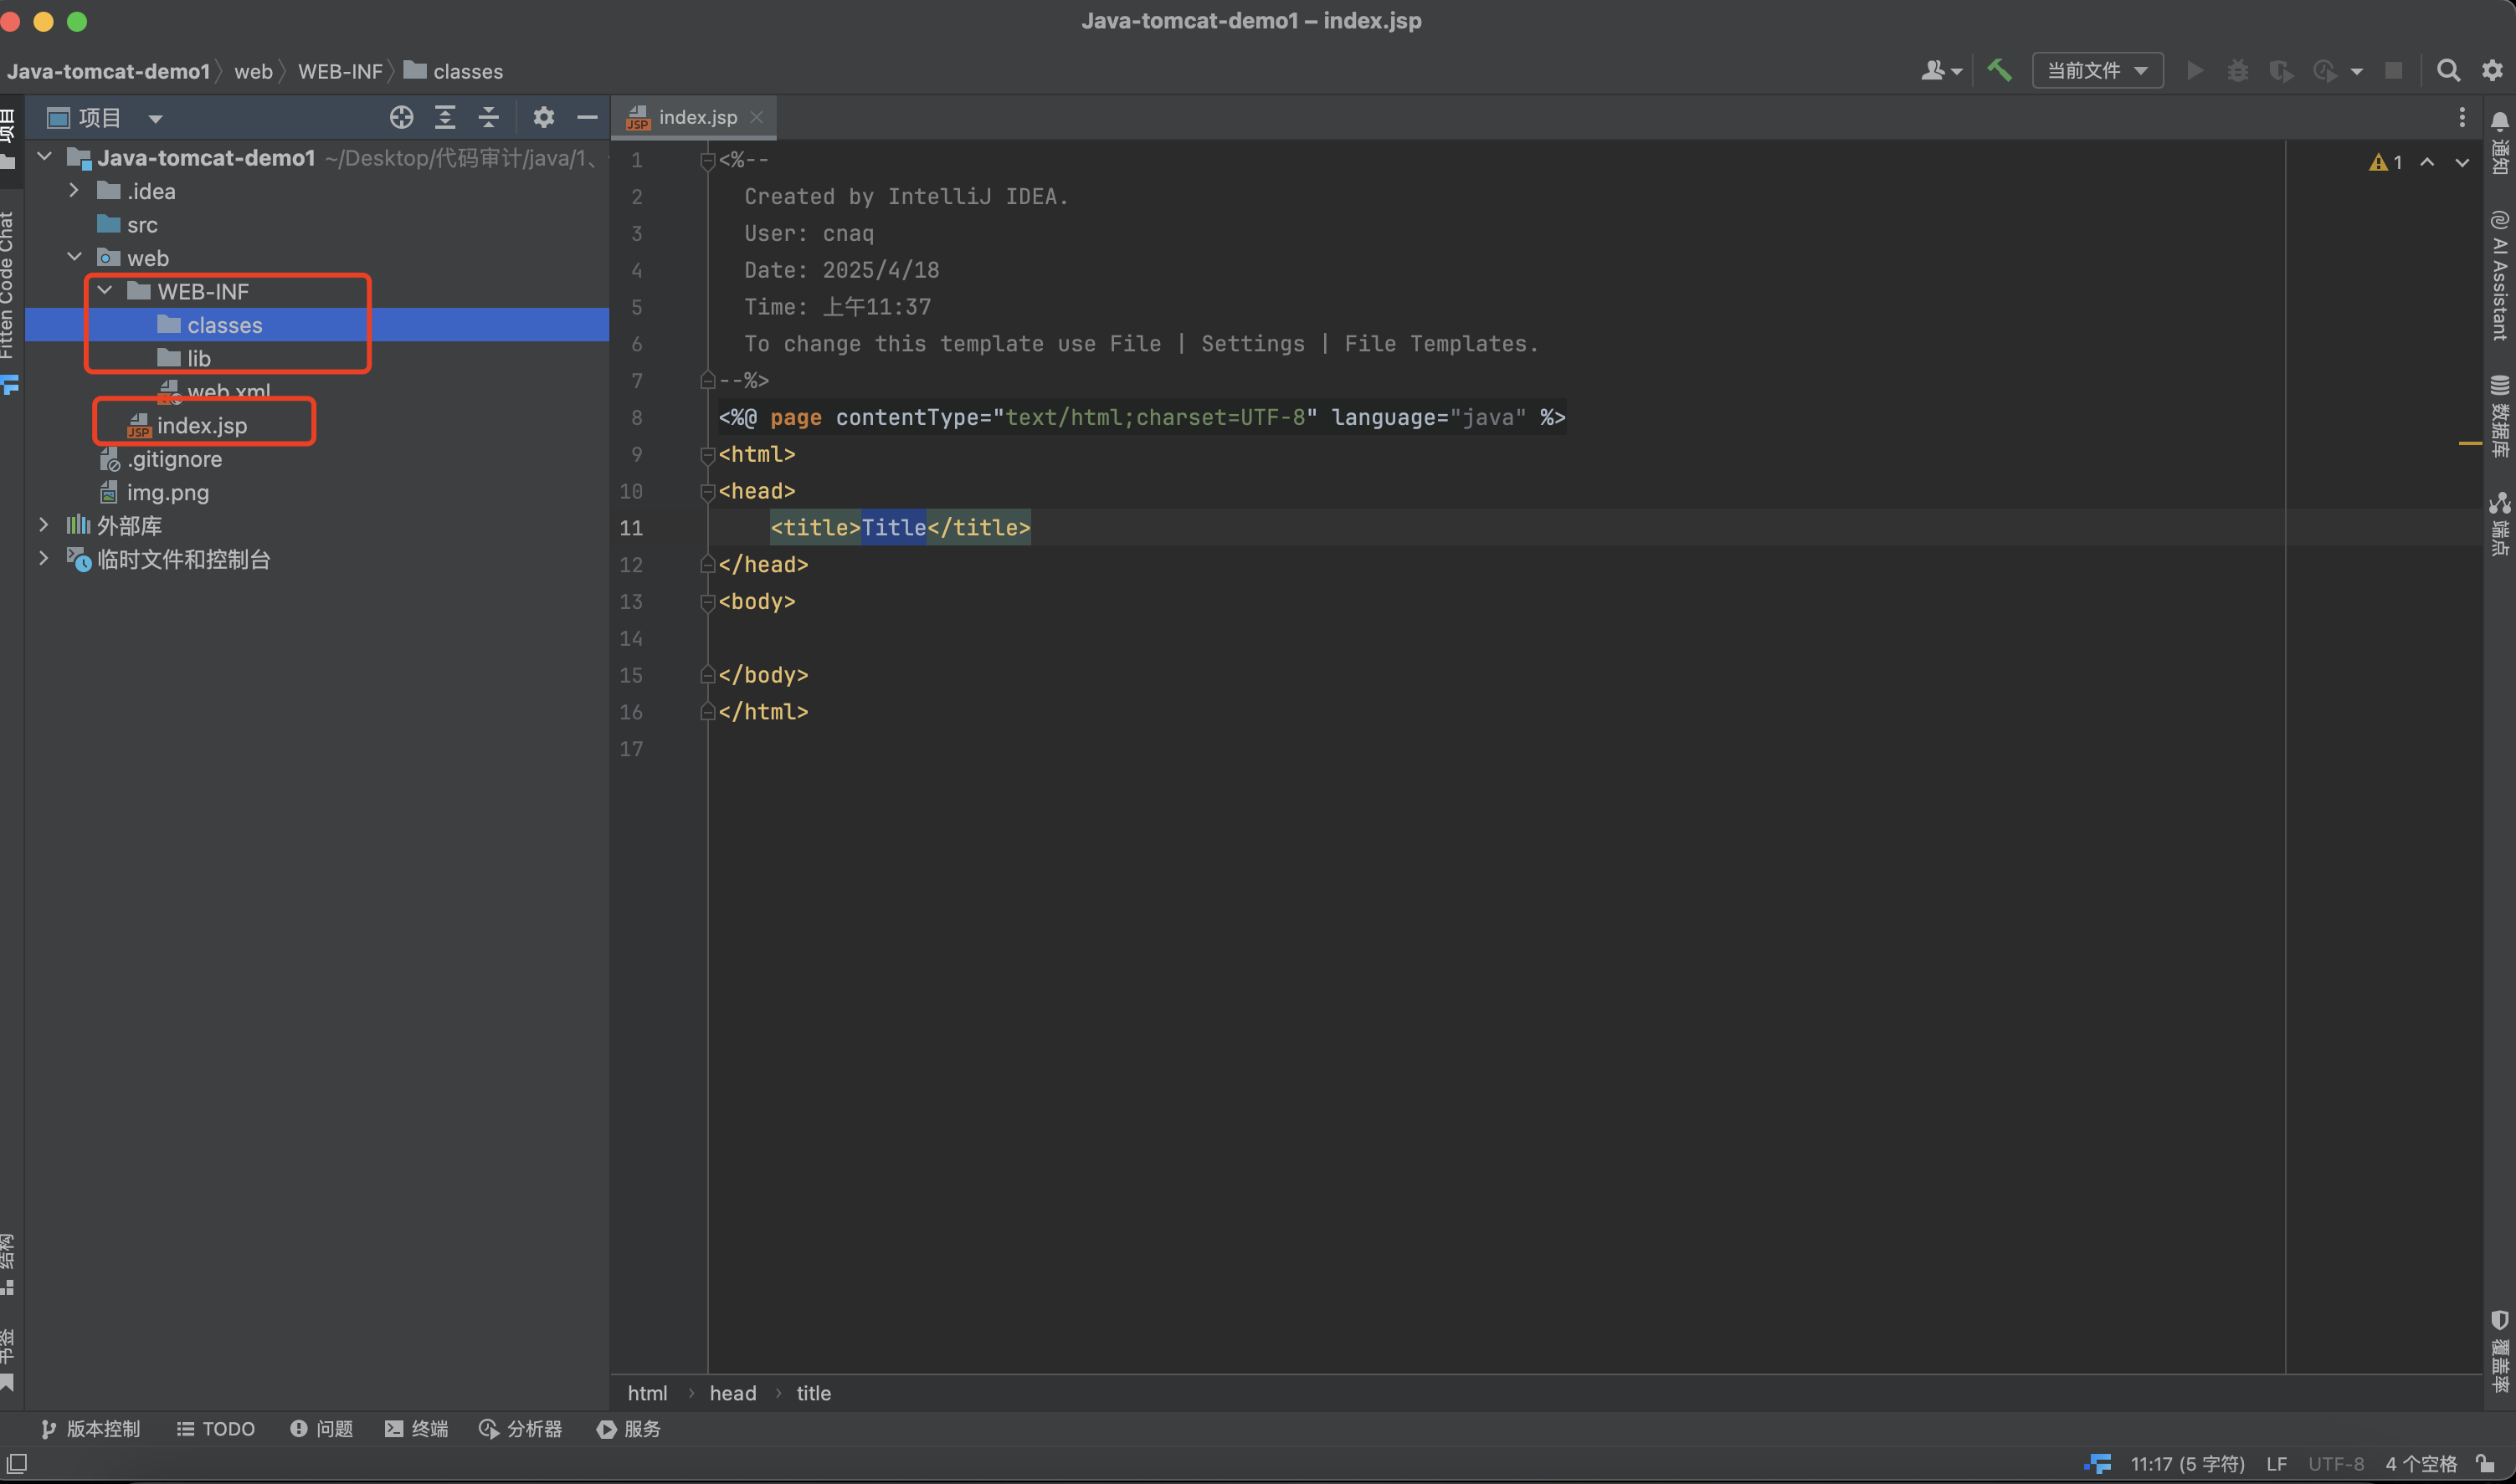This screenshot has height=1484, width=2516.
Task: Toggle fold marker on the body tag line
Action: tap(707, 602)
